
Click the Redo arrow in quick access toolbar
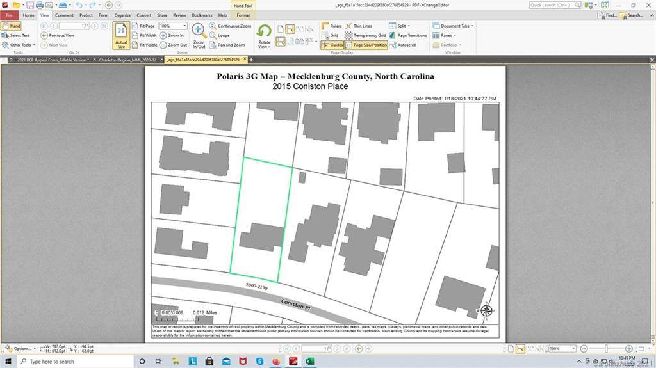tap(92, 5)
